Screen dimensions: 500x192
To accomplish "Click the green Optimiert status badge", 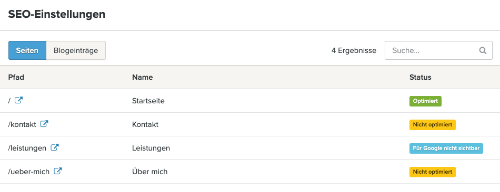I will pyautogui.click(x=425, y=101).
